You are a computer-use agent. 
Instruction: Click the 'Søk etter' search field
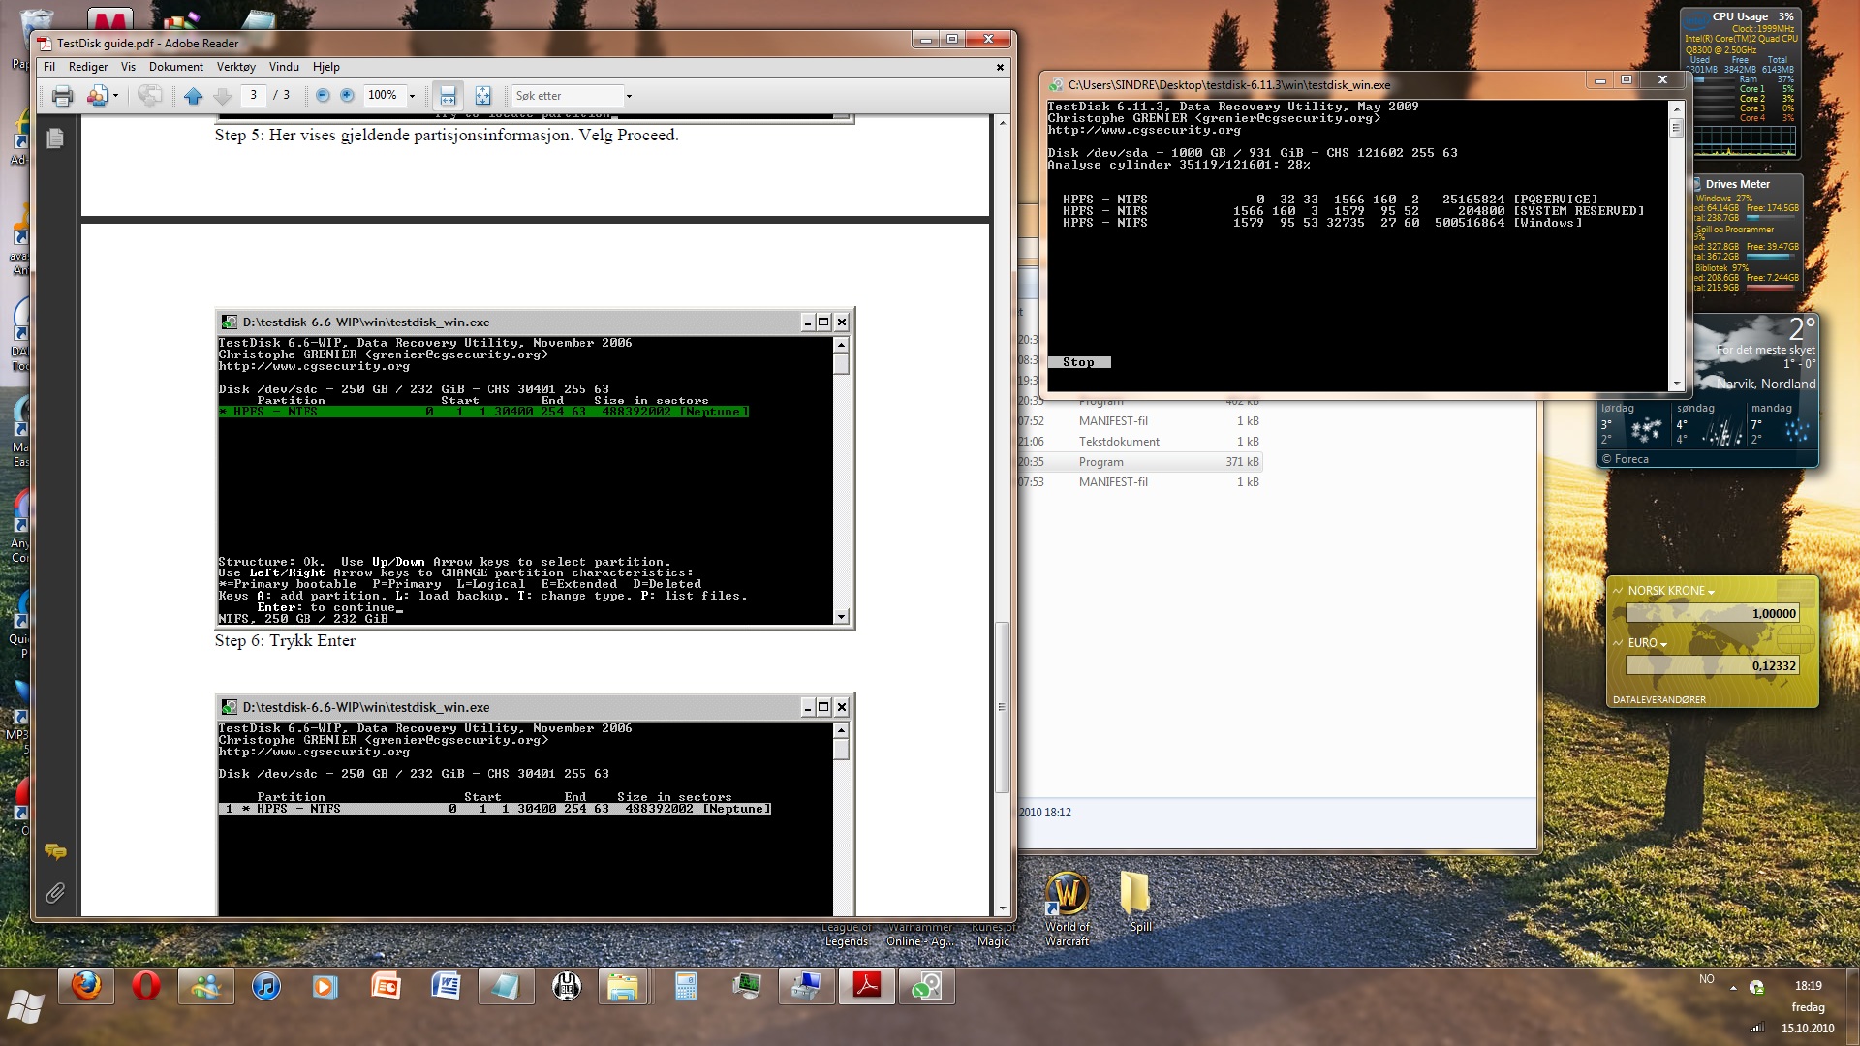(567, 95)
